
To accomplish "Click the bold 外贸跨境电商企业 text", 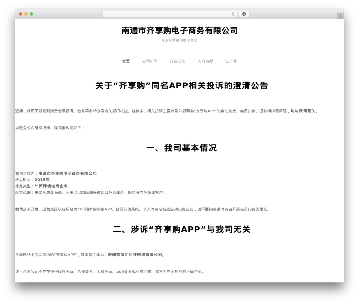I will [51, 186].
